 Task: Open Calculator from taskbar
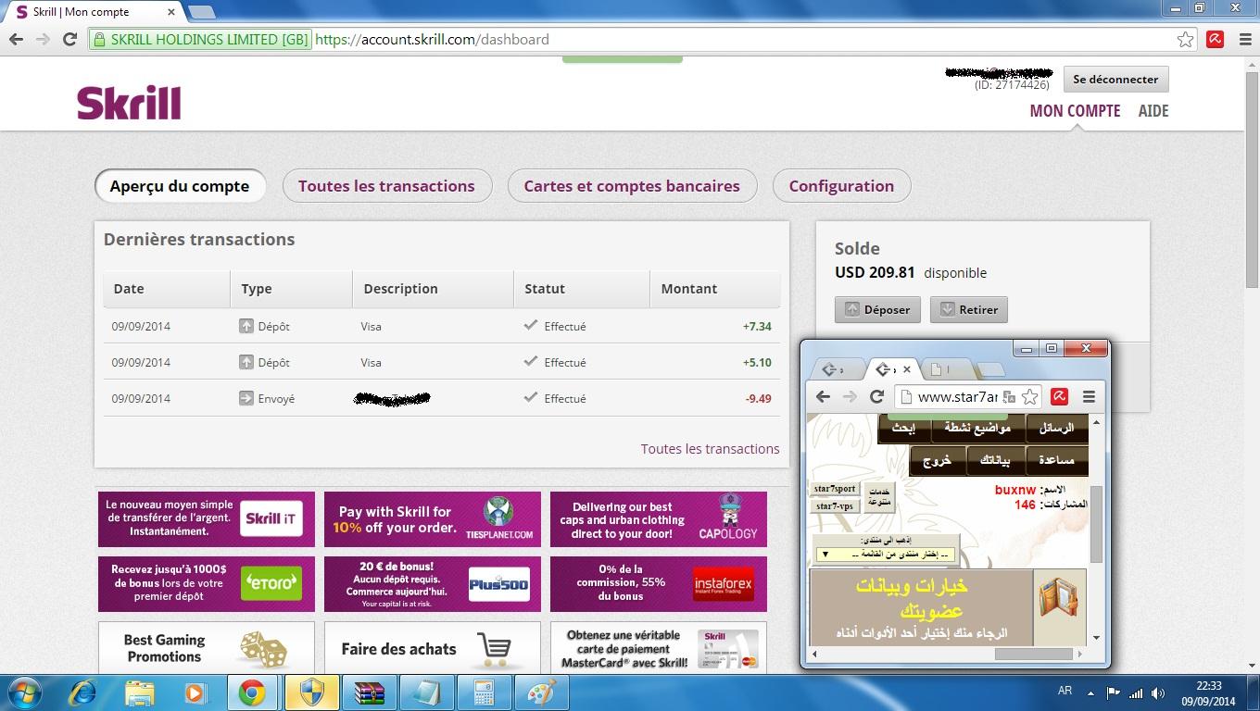pyautogui.click(x=483, y=692)
